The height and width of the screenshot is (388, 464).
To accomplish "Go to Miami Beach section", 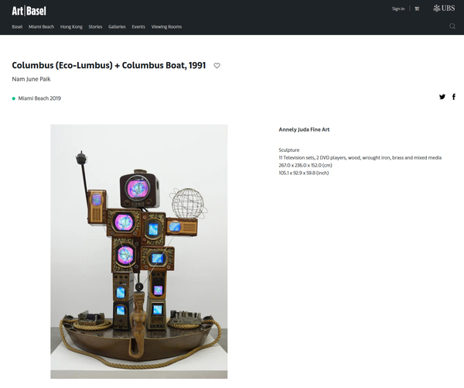I will (41, 26).
